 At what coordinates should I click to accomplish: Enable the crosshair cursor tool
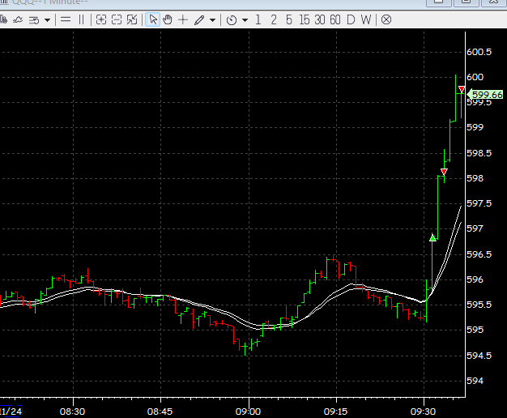(x=183, y=19)
